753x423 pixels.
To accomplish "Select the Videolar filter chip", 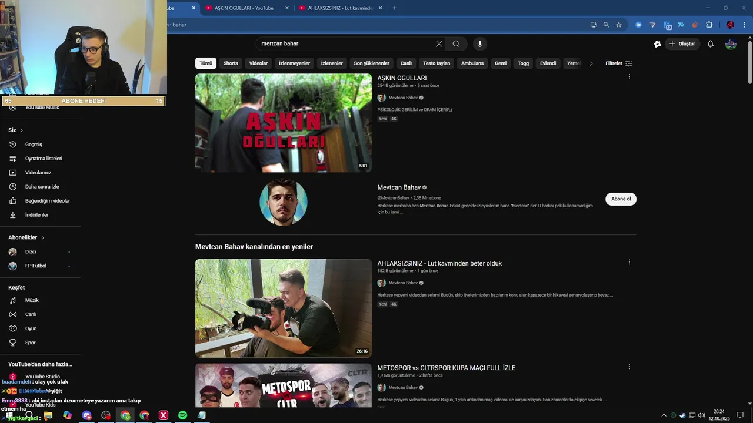I will coord(258,63).
